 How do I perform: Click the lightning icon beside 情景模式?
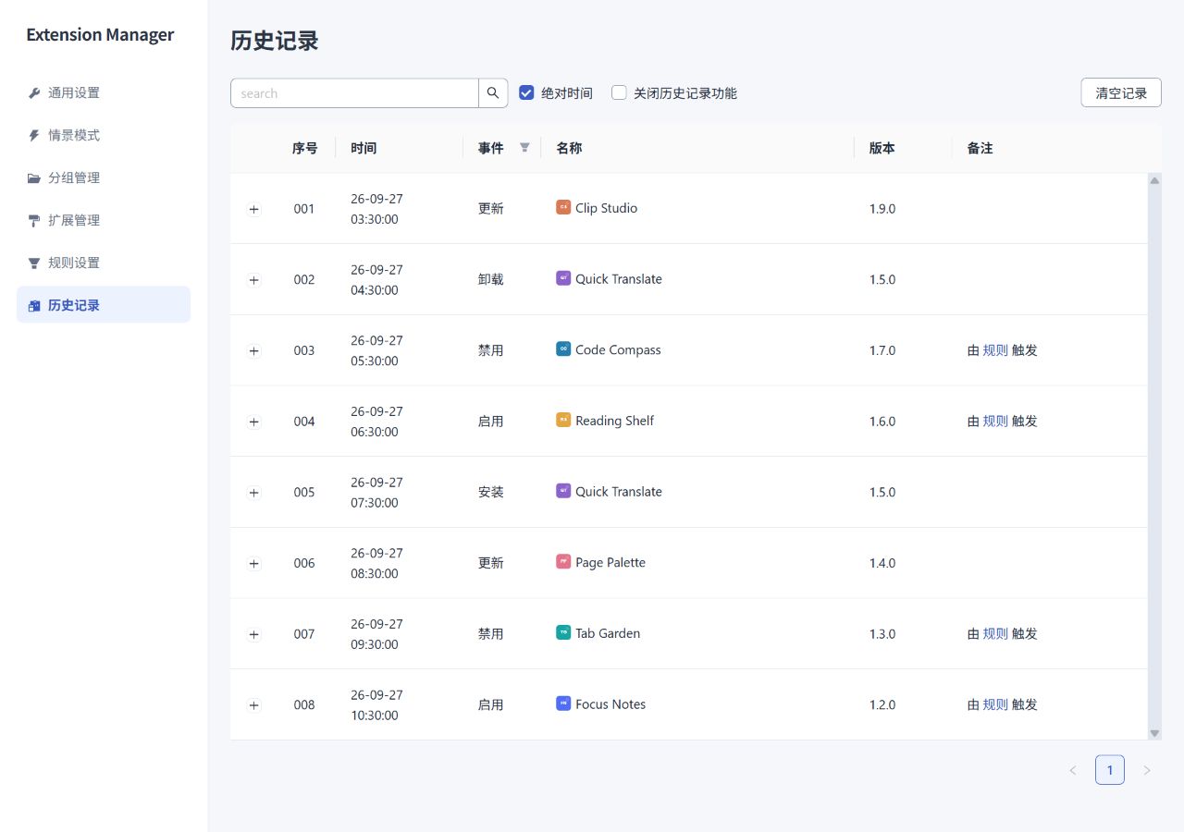click(34, 135)
